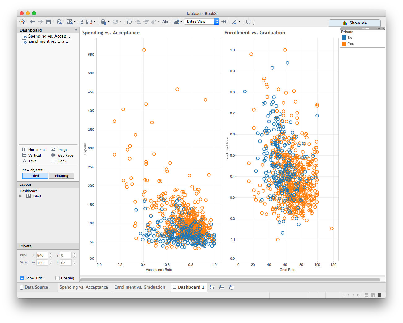Click the Undo back arrow
403x323 pixels.
tap(32, 22)
